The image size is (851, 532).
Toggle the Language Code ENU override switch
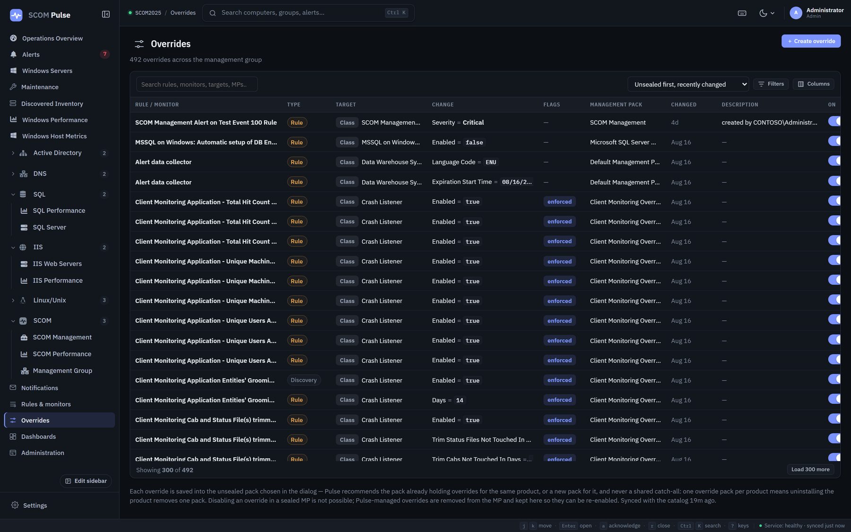click(x=834, y=161)
